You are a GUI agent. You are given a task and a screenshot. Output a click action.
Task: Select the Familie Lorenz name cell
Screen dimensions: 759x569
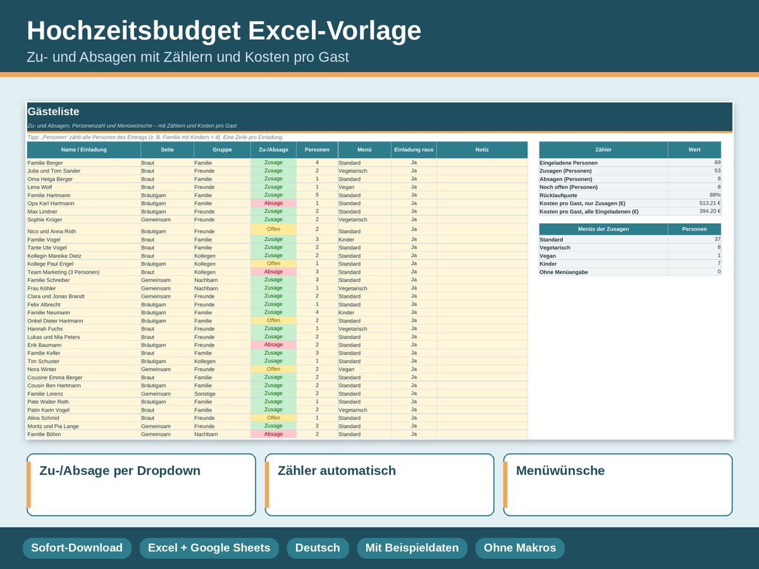(83, 393)
